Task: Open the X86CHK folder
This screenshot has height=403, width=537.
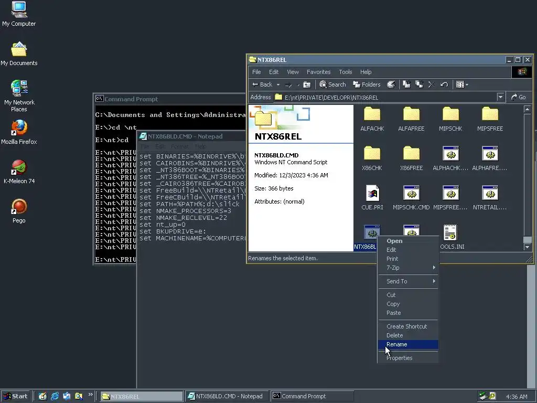Action: tap(372, 158)
